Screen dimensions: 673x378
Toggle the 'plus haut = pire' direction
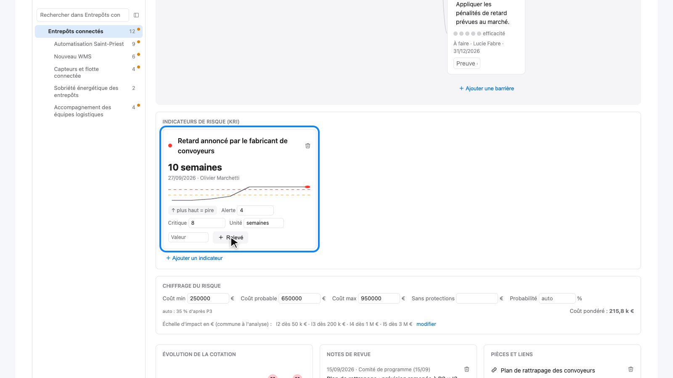pos(193,210)
